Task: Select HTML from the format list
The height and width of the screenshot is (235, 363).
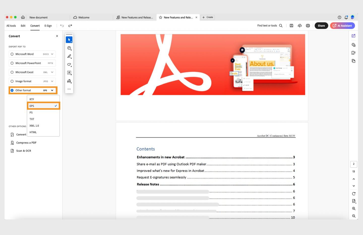Action: point(33,132)
